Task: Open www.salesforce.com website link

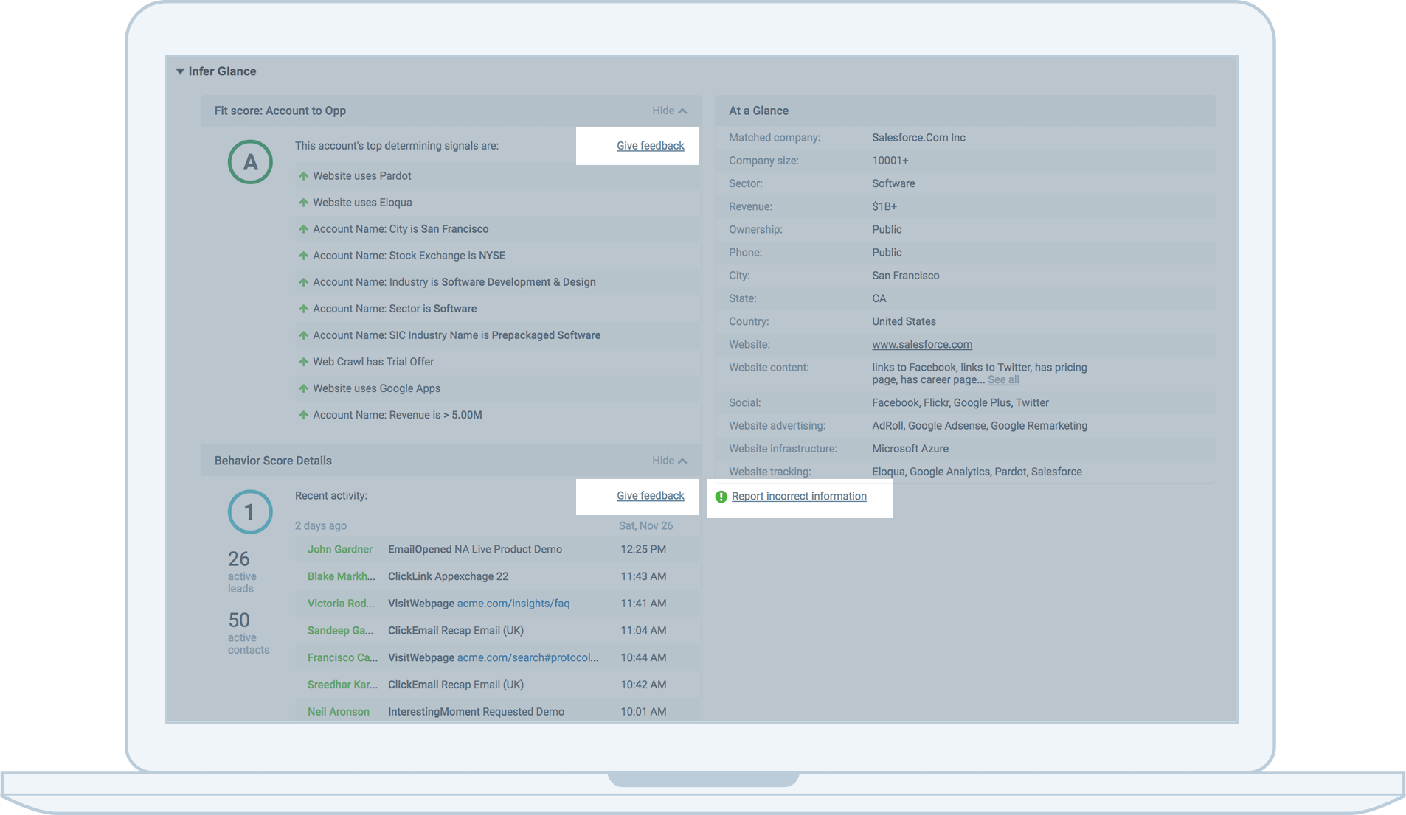Action: pos(922,345)
